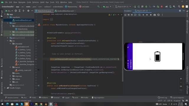This screenshot has height=106, width=189.
Task: Click the emulator back triangle button
Action: click(x=143, y=15)
